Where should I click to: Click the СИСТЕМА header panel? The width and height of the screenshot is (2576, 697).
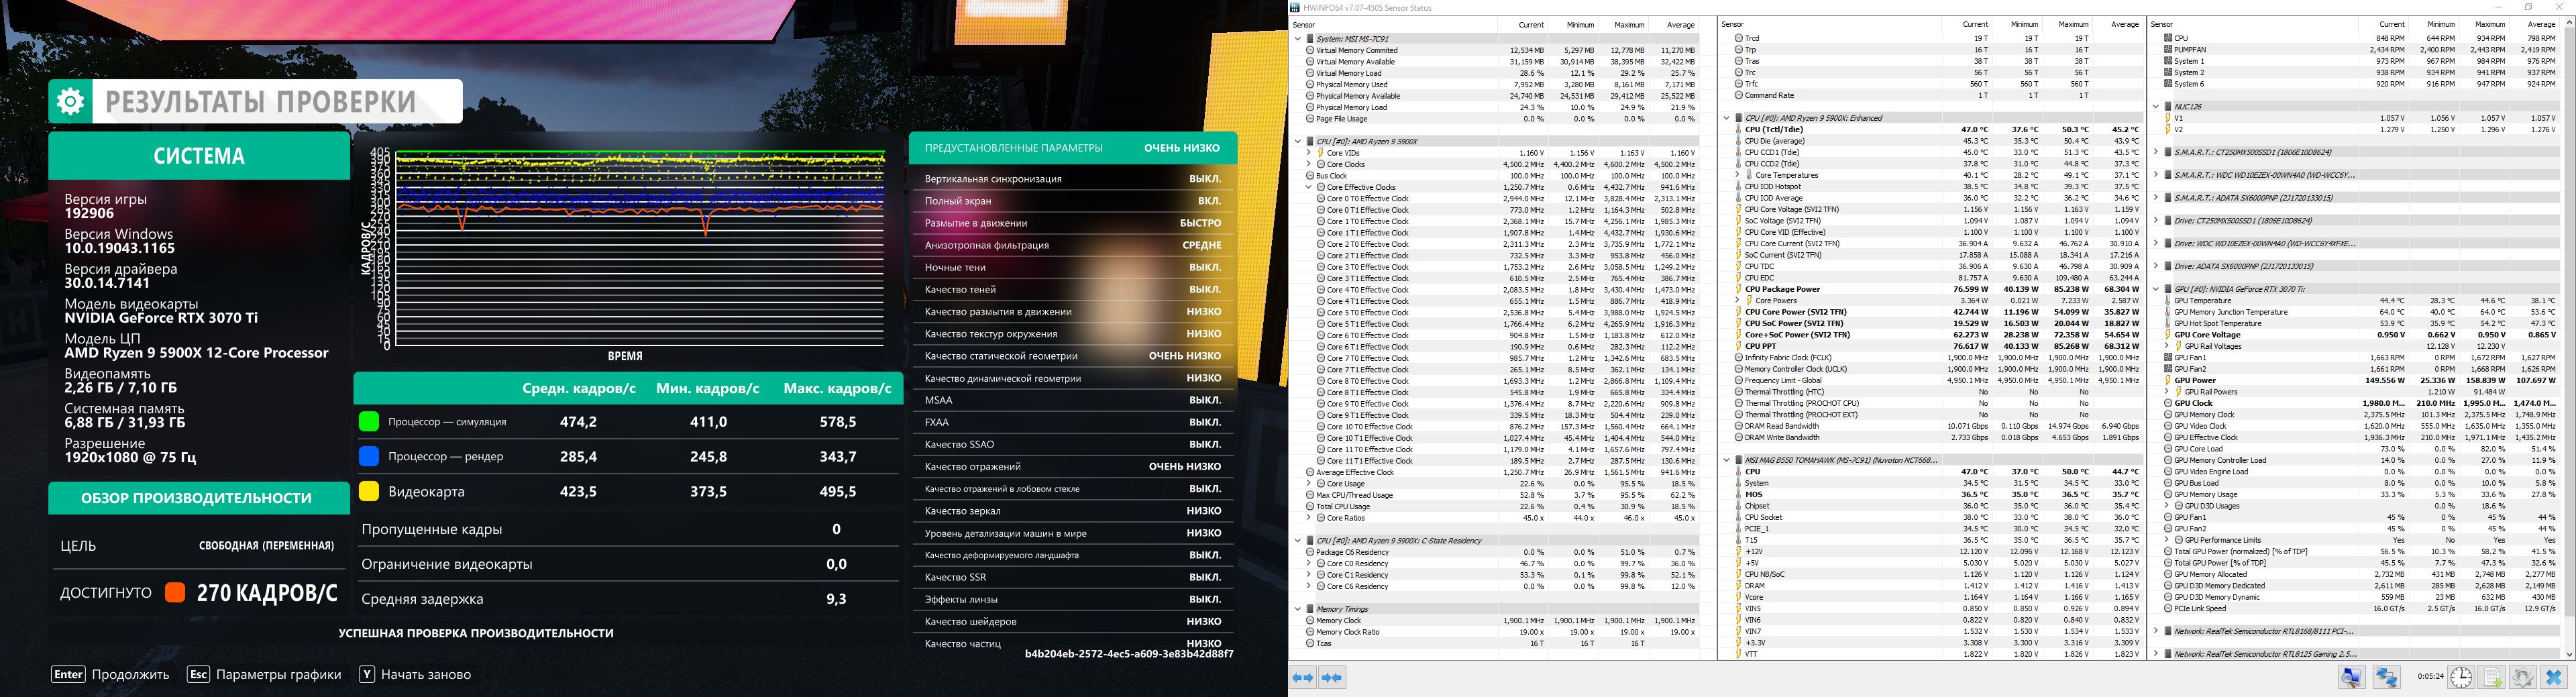(199, 156)
